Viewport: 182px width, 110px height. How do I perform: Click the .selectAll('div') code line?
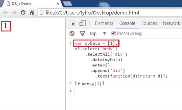(106, 54)
